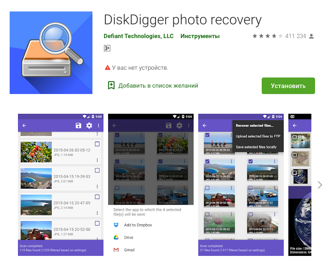327x266 pixels.
Task: Check the box for 2015-04-15 20-47-09
Action: click(97, 197)
